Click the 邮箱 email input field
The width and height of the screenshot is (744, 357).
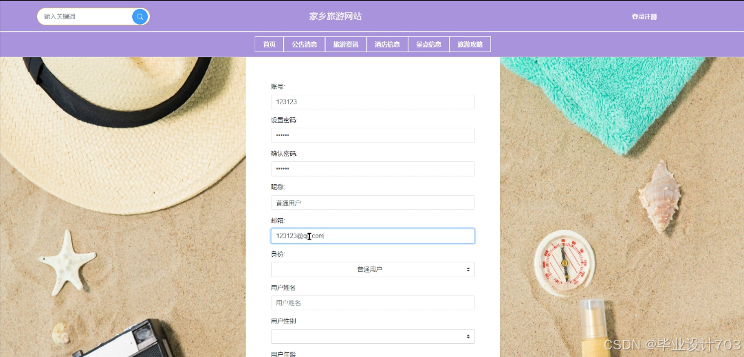(373, 235)
